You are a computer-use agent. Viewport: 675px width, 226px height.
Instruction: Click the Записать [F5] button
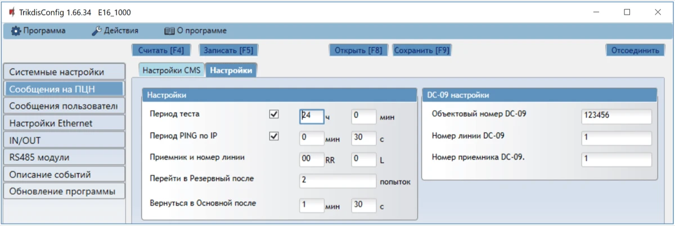228,50
